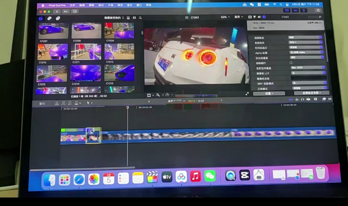Viewport: 348px width, 206px height.
Task: Click the 索引 timeline index button
Action: pos(42,103)
